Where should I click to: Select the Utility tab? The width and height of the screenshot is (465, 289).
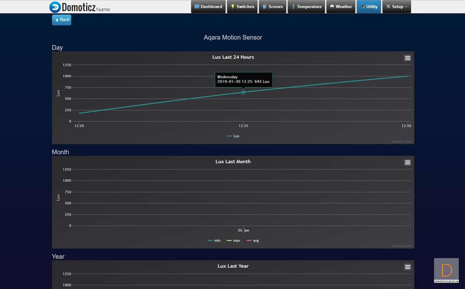[x=369, y=7]
